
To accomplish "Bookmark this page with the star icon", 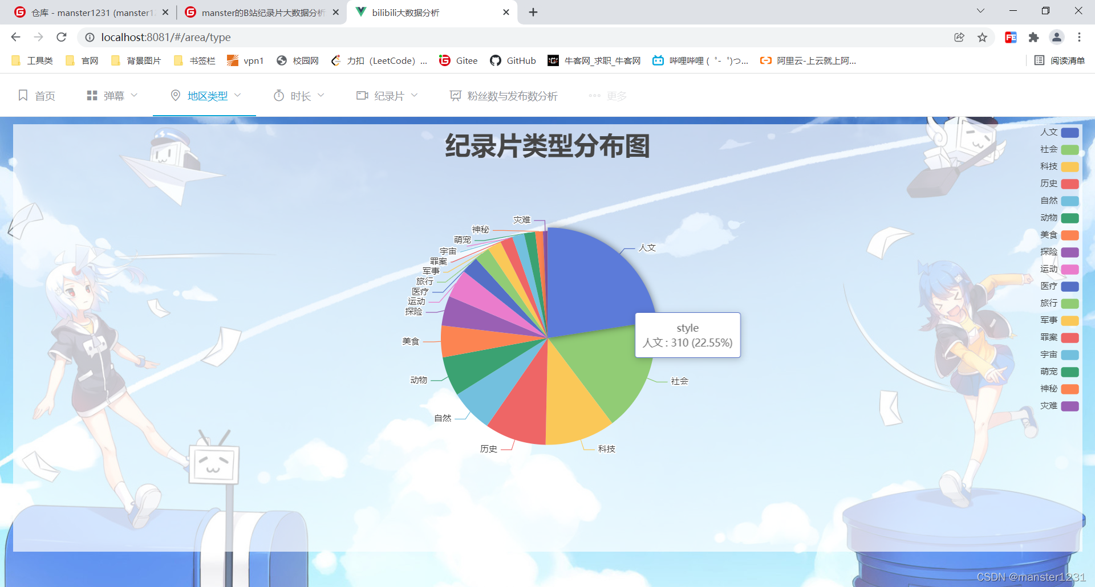I will (x=982, y=37).
